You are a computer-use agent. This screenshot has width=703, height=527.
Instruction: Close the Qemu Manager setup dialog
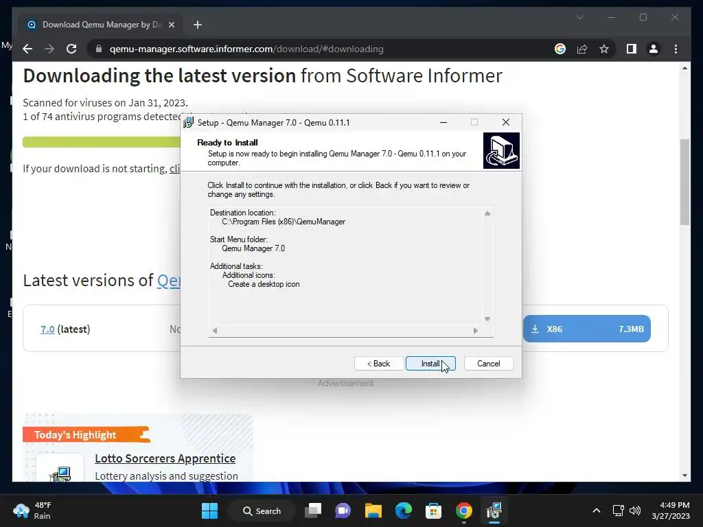pyautogui.click(x=506, y=122)
